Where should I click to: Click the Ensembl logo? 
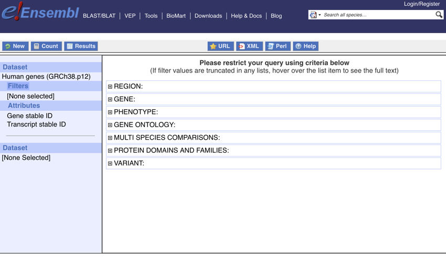40,12
